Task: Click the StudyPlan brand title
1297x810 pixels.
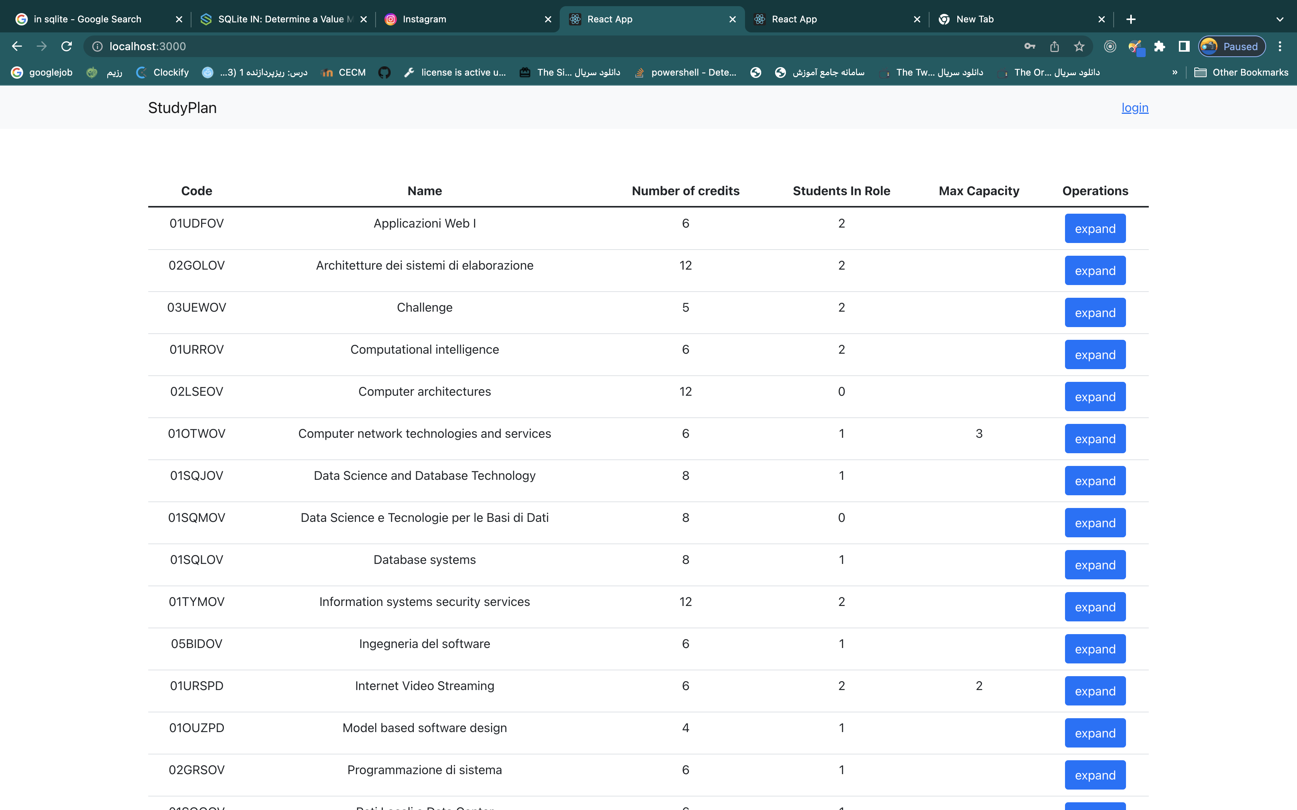Action: (182, 108)
